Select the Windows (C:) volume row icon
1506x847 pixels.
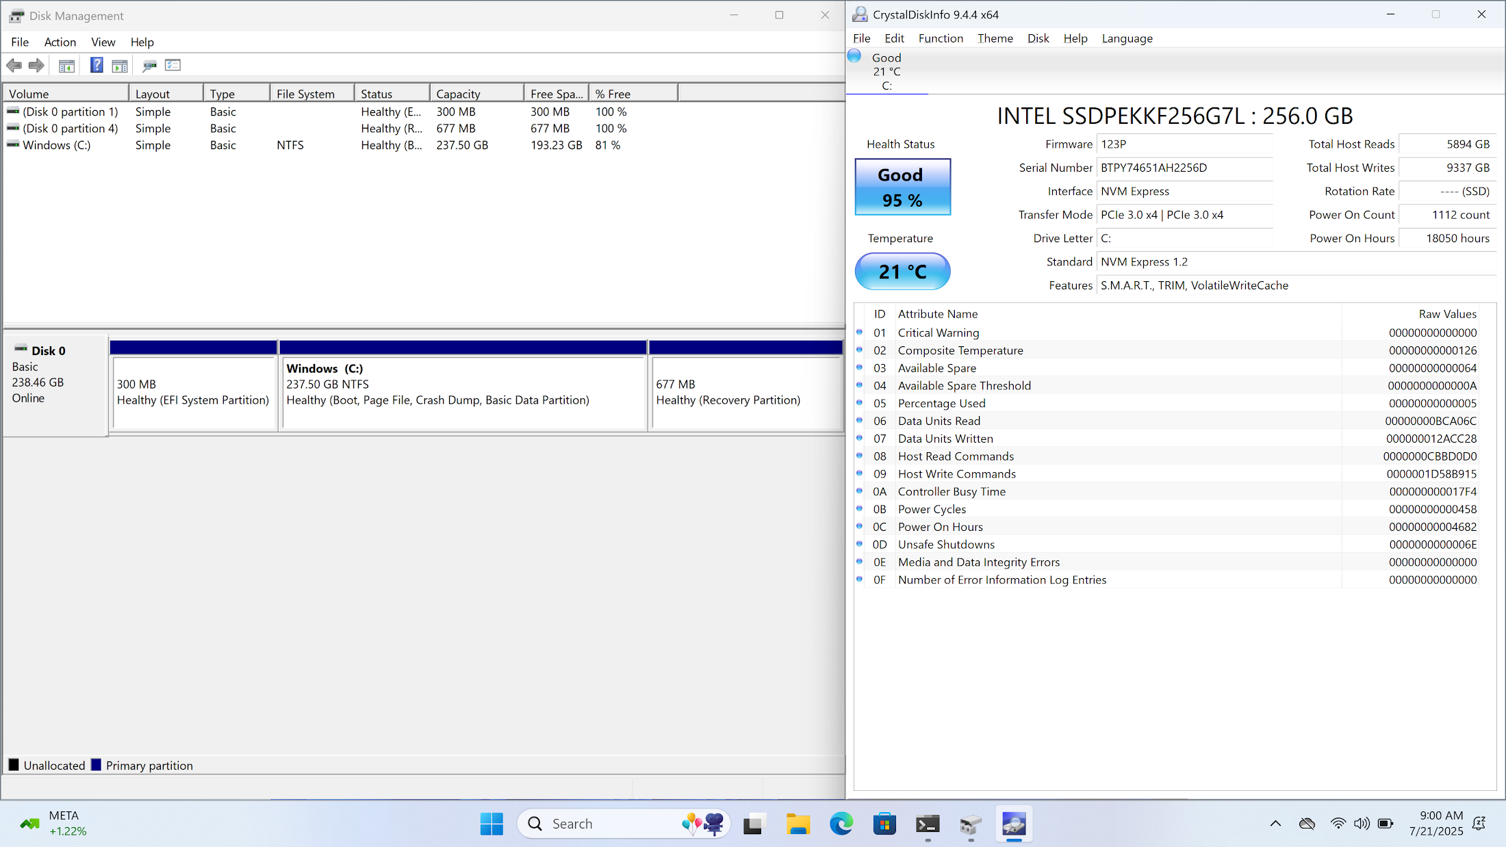click(x=13, y=144)
